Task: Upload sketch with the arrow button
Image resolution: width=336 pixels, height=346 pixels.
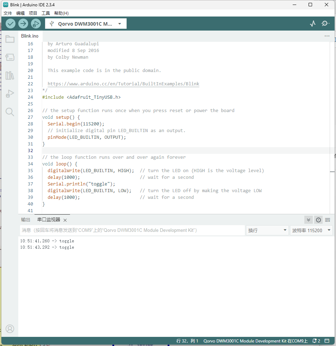Action: [x=23, y=24]
